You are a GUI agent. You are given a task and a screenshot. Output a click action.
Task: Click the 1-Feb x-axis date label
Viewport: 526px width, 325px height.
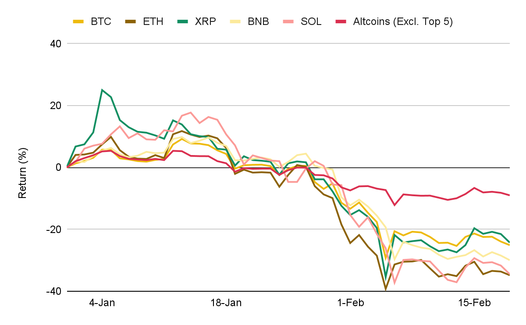pyautogui.click(x=350, y=303)
